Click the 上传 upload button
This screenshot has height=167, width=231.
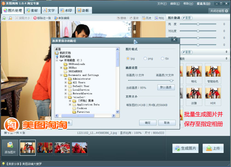213,148
